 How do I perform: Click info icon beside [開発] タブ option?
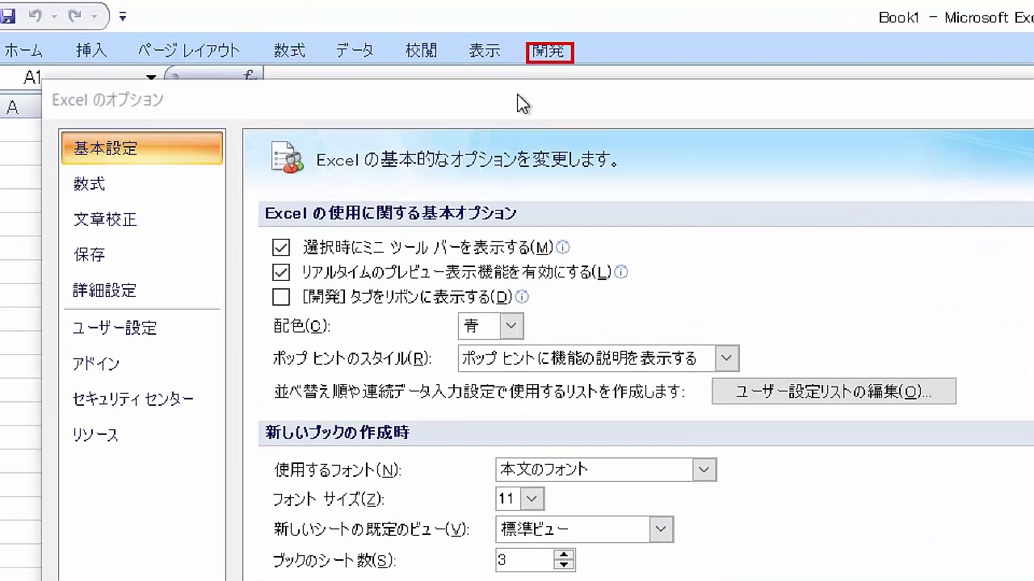pos(522,297)
